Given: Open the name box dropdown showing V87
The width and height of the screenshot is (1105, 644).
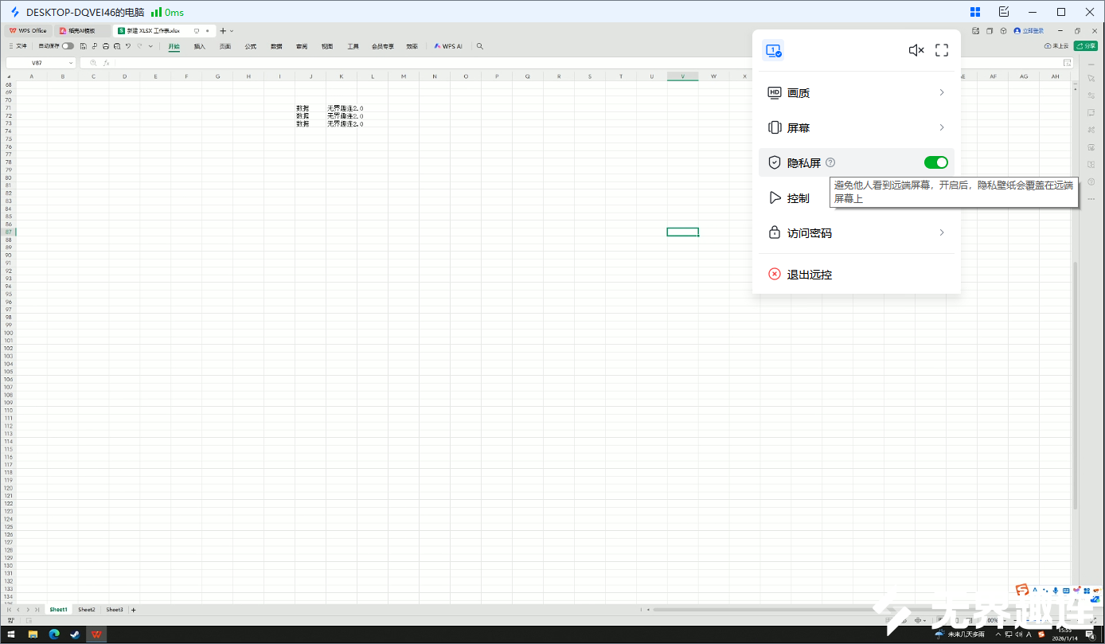Looking at the screenshot, I should [x=71, y=63].
